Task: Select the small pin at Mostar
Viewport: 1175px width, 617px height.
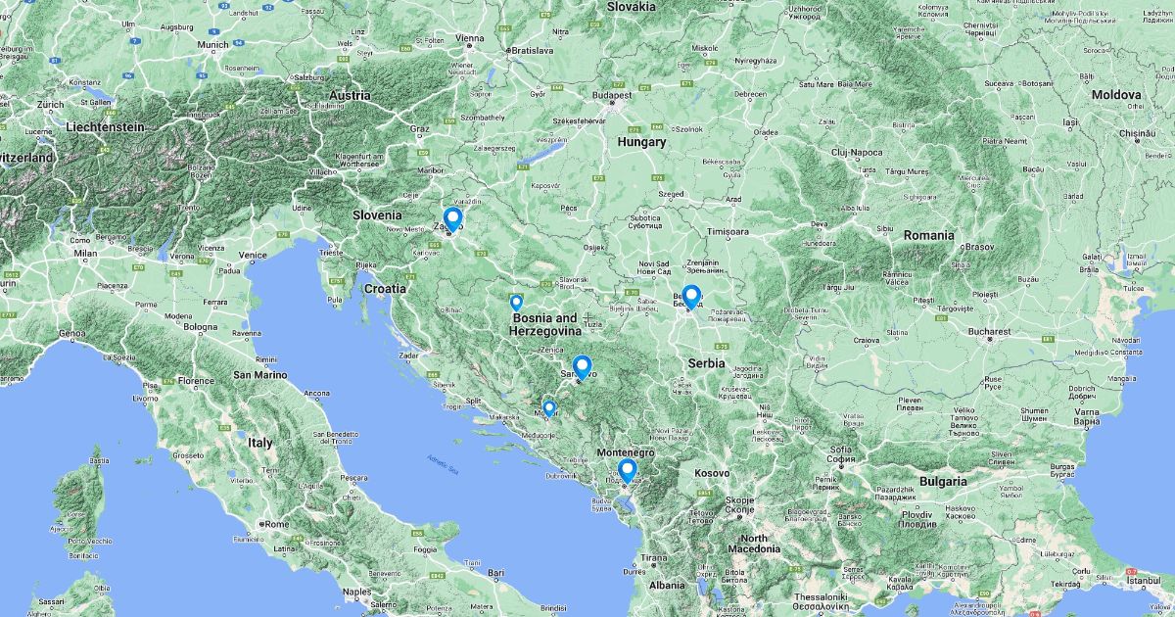Action: pyautogui.click(x=549, y=408)
